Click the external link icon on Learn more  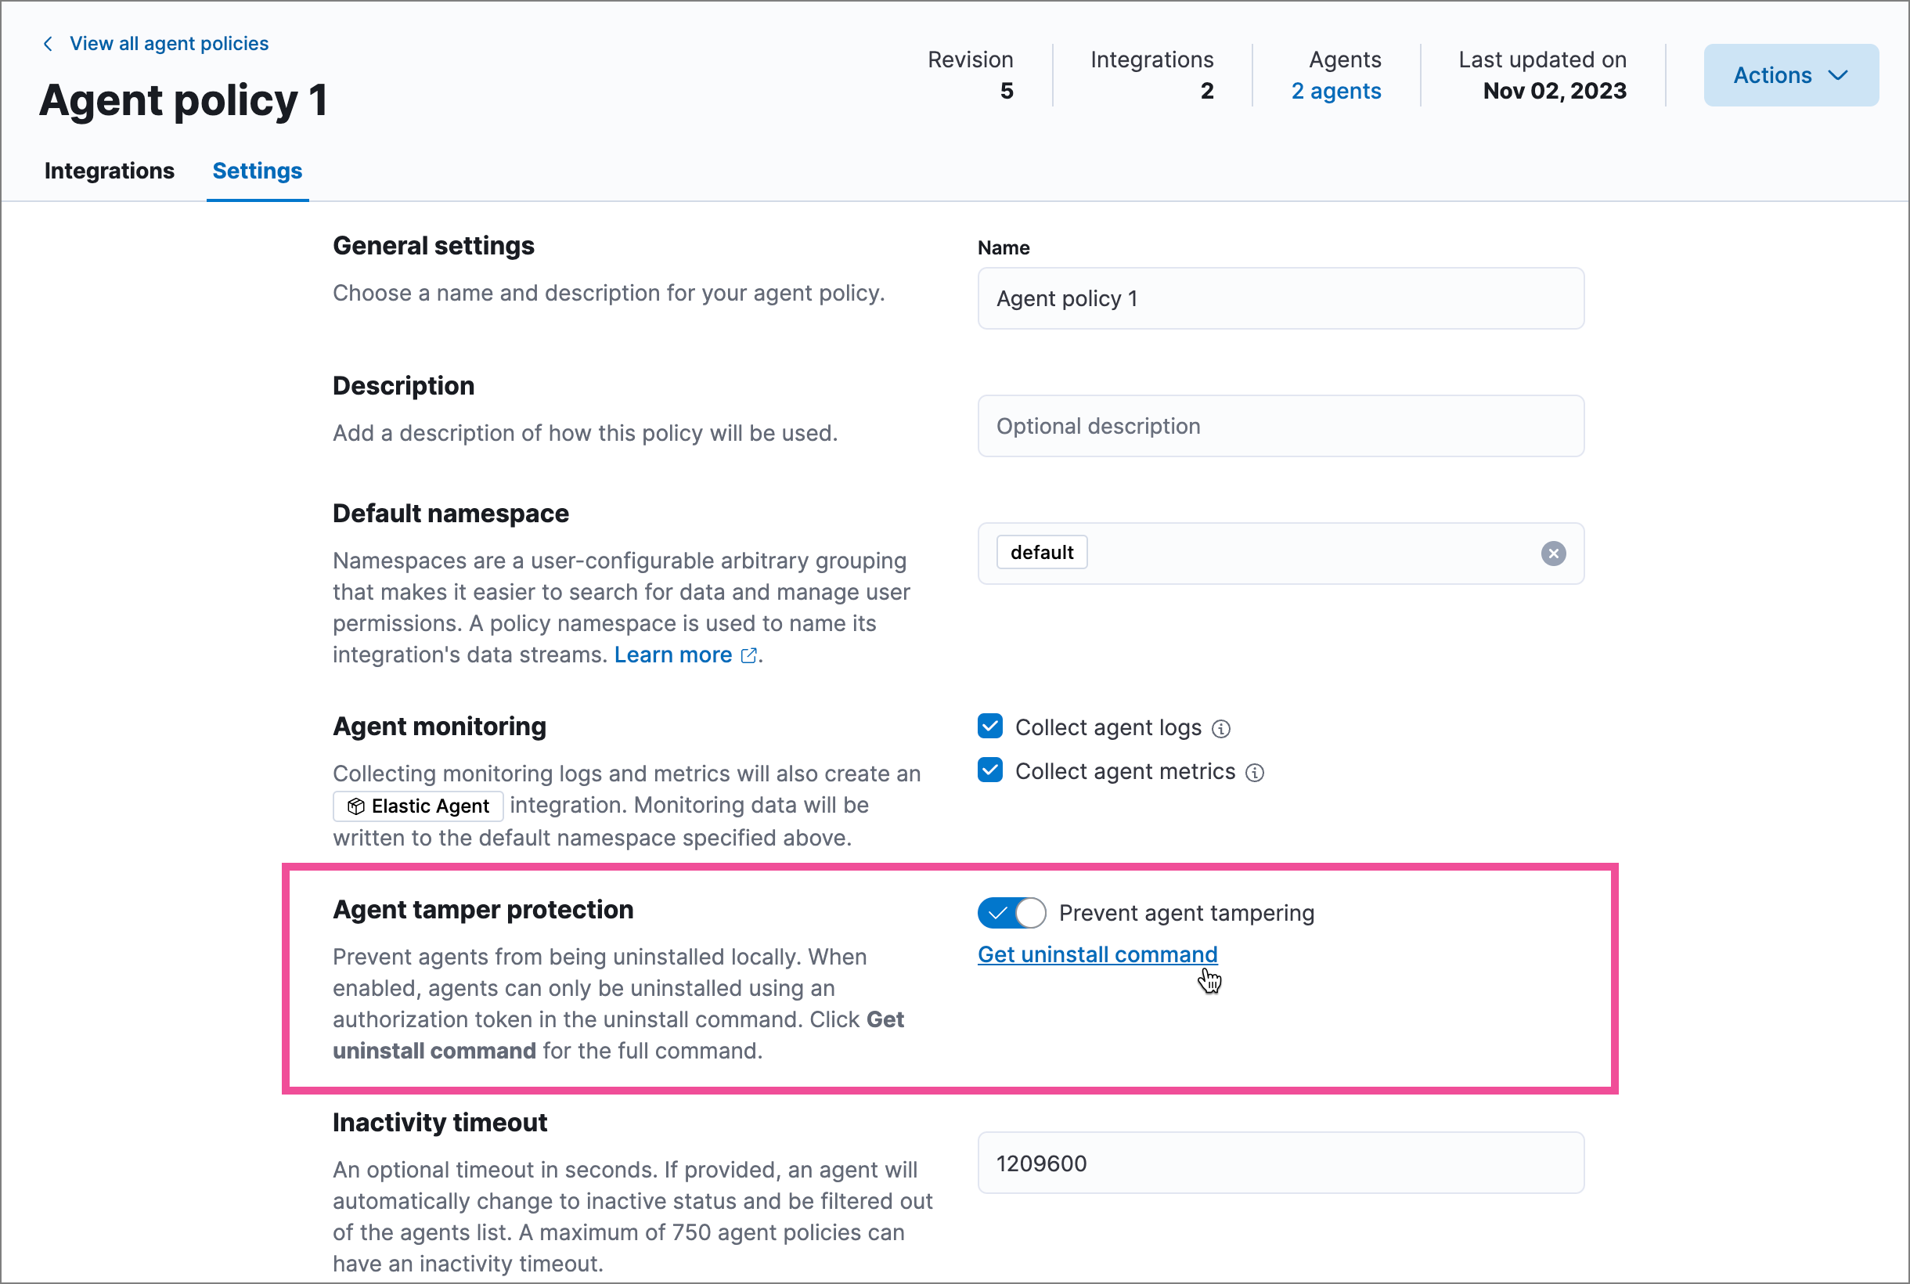coord(748,655)
